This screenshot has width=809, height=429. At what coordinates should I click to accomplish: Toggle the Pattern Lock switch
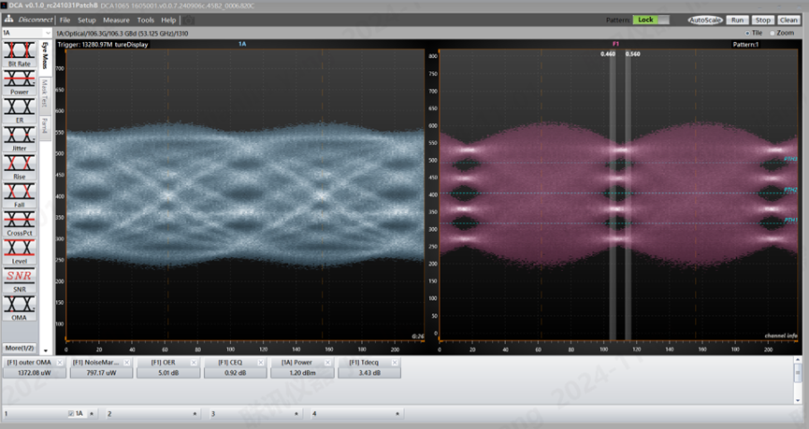[x=644, y=20]
